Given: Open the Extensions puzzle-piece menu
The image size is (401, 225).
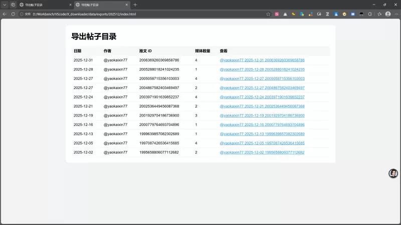Looking at the screenshot, I should tap(370, 14).
